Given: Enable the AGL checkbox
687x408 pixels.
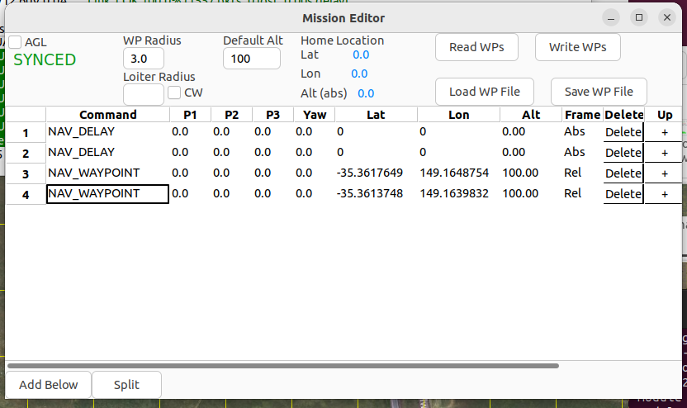Looking at the screenshot, I should pos(16,42).
